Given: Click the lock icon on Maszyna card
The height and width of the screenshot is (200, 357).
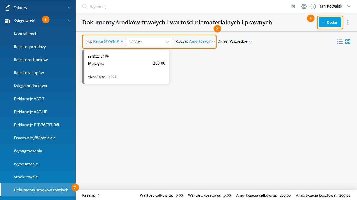Looking at the screenshot, I should [90, 57].
